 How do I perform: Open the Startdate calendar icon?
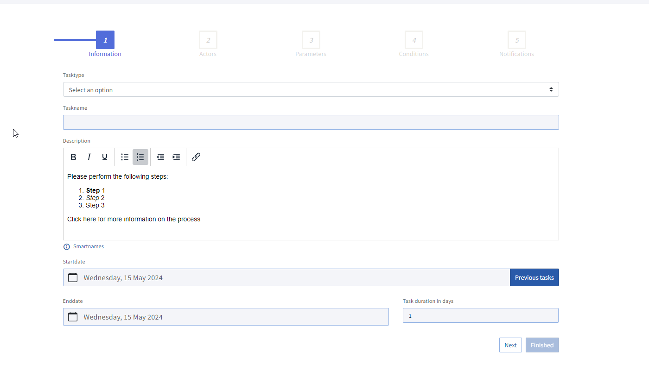(x=73, y=277)
